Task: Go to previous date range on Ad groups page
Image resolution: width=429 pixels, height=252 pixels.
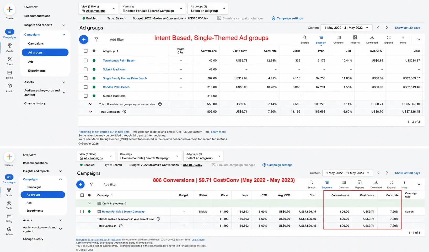Action: click(378, 28)
